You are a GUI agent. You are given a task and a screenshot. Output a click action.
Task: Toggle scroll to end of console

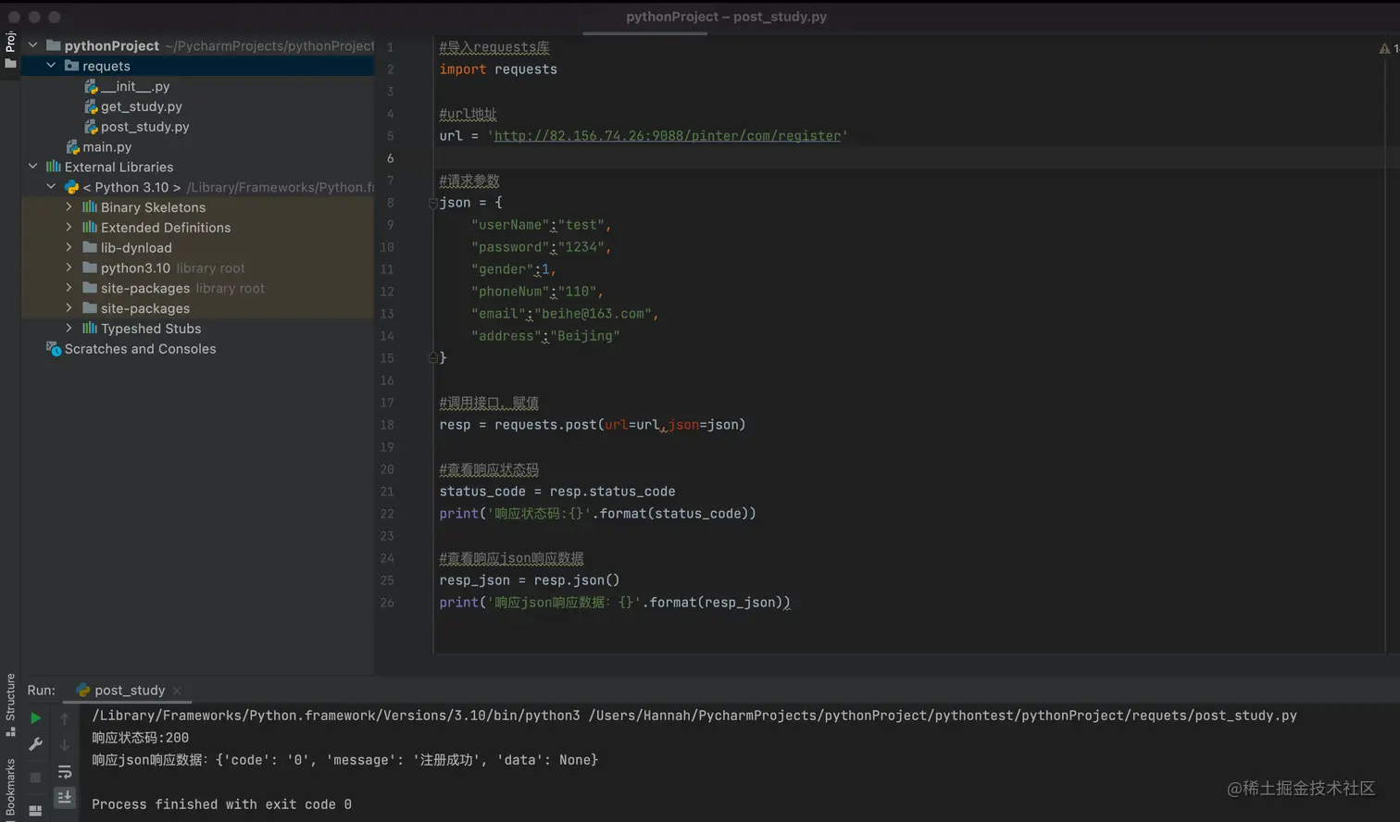(x=65, y=797)
